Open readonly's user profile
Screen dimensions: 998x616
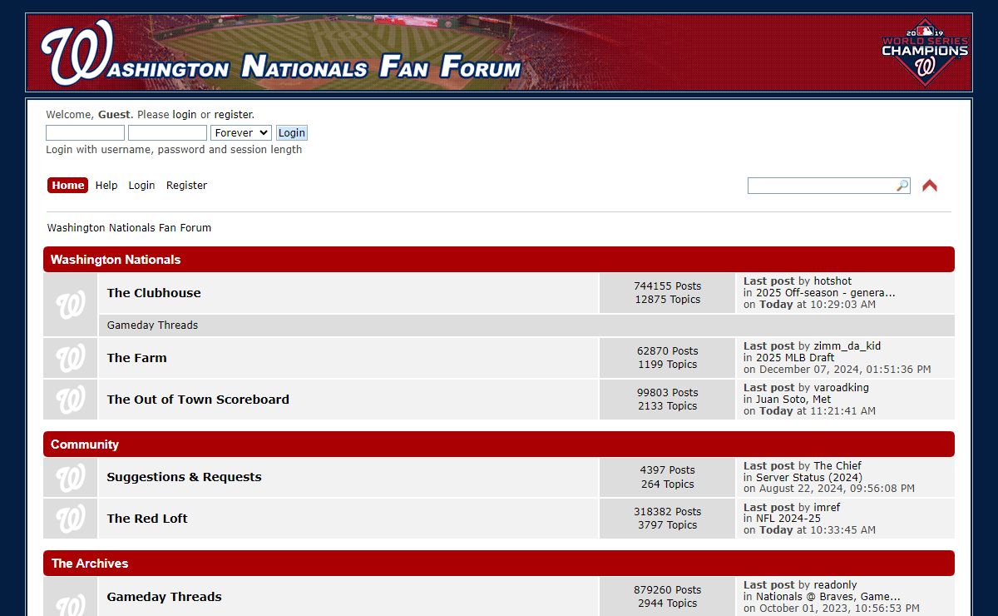tap(835, 585)
